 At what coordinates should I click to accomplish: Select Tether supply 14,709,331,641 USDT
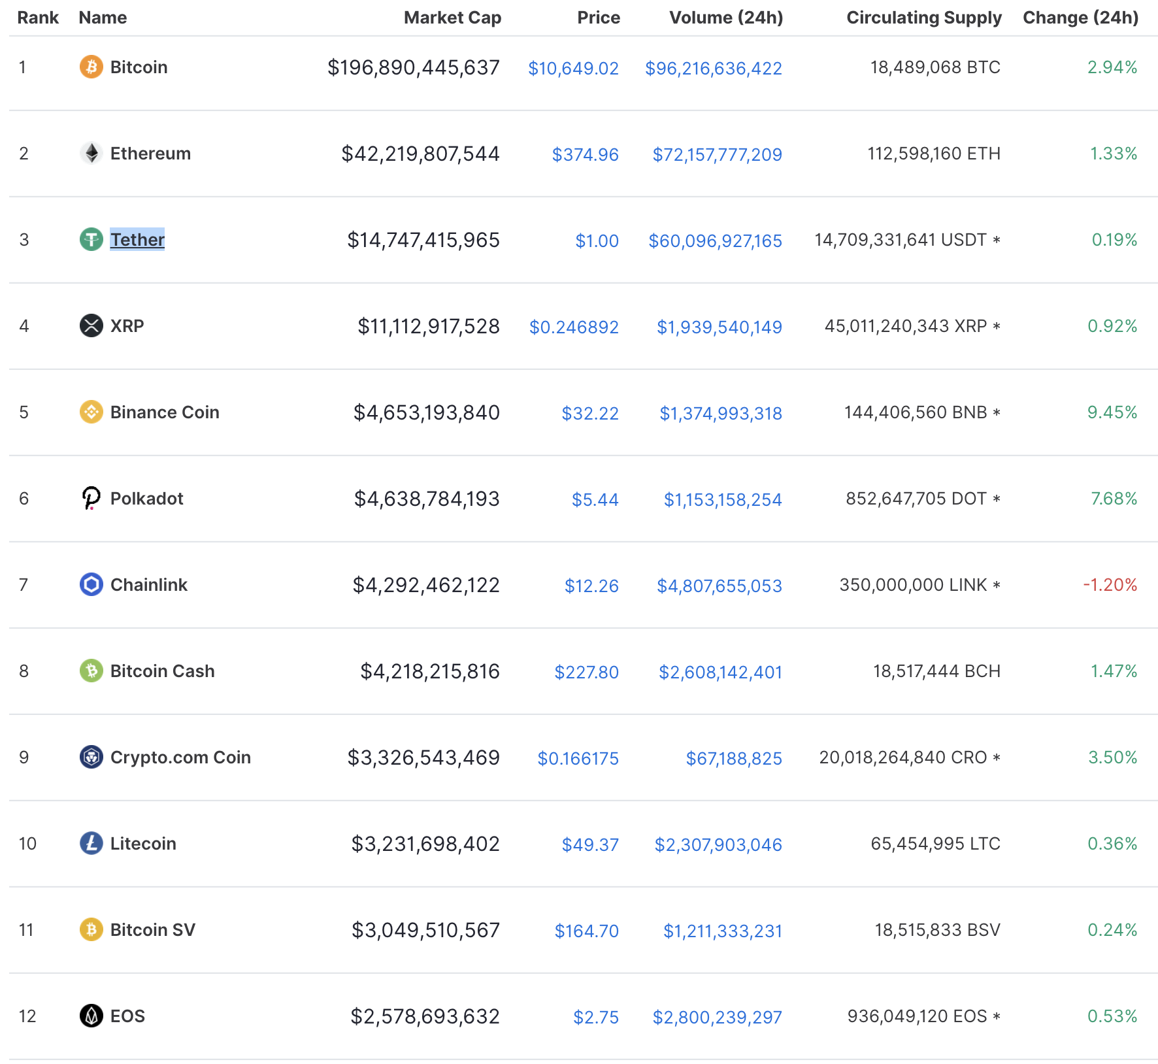pos(901,240)
